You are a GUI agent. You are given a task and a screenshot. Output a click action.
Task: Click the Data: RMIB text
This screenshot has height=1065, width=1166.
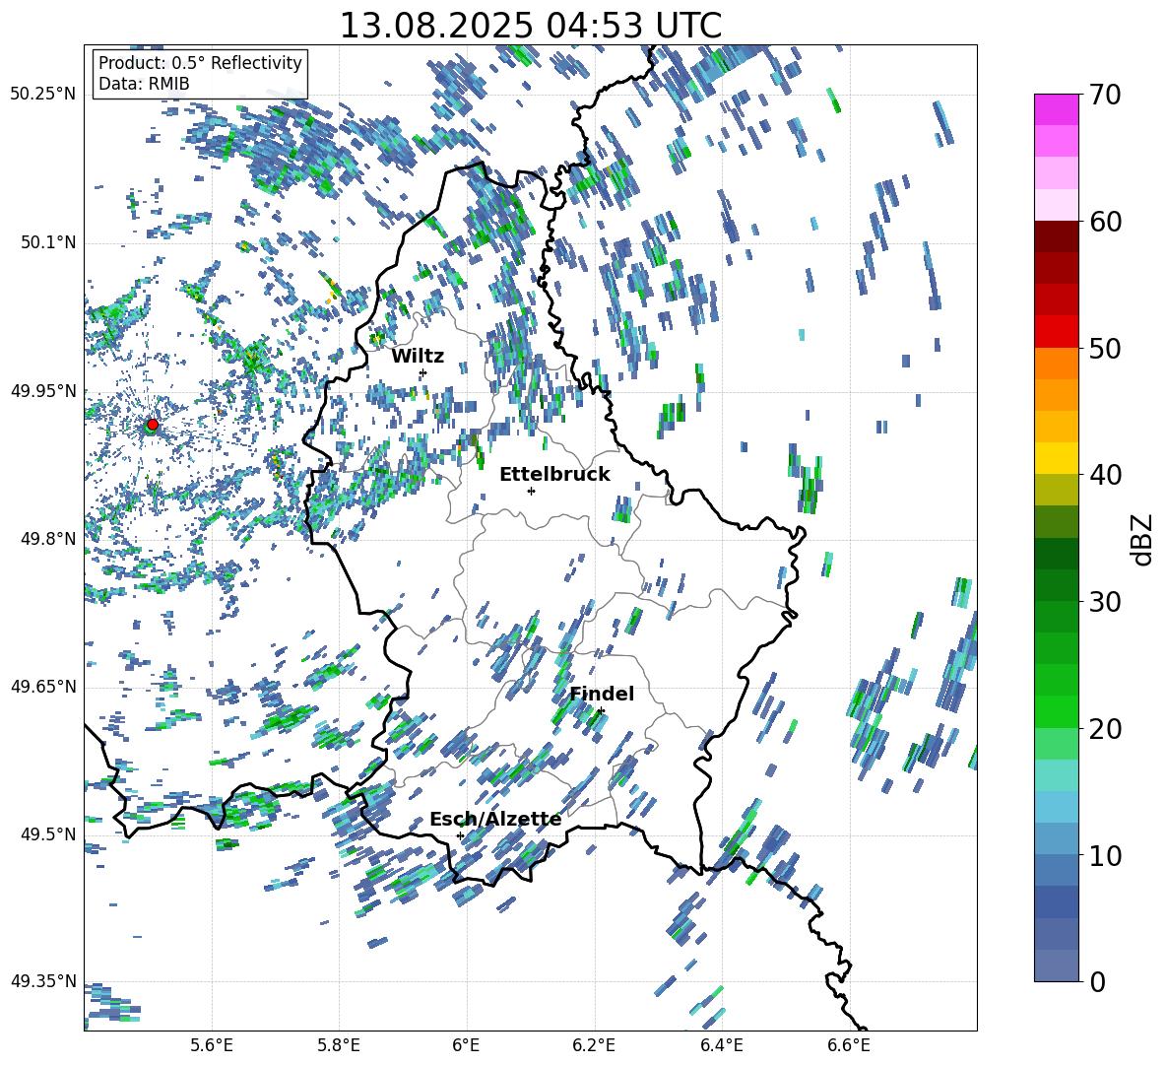pos(144,84)
